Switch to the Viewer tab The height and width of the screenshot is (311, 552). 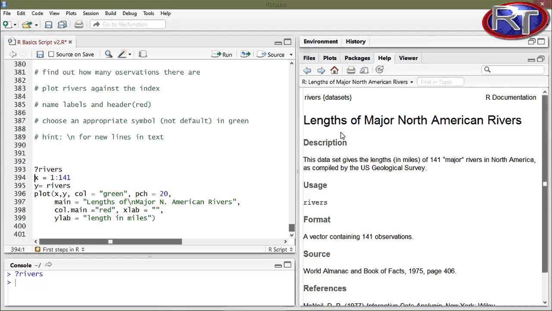click(x=408, y=58)
